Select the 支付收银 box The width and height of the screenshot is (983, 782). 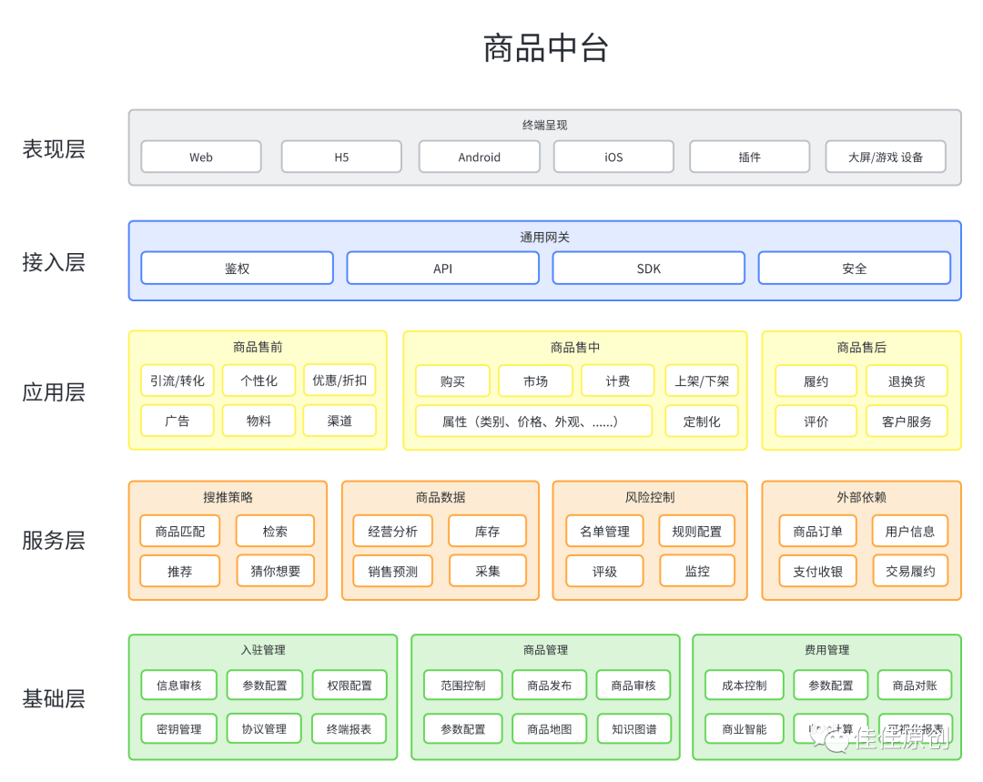point(817,571)
